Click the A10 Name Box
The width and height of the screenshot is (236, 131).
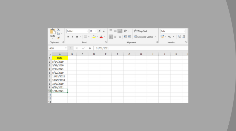[56, 48]
